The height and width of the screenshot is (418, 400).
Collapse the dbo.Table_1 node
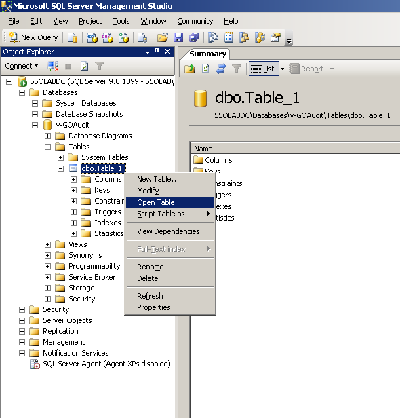tap(61, 168)
